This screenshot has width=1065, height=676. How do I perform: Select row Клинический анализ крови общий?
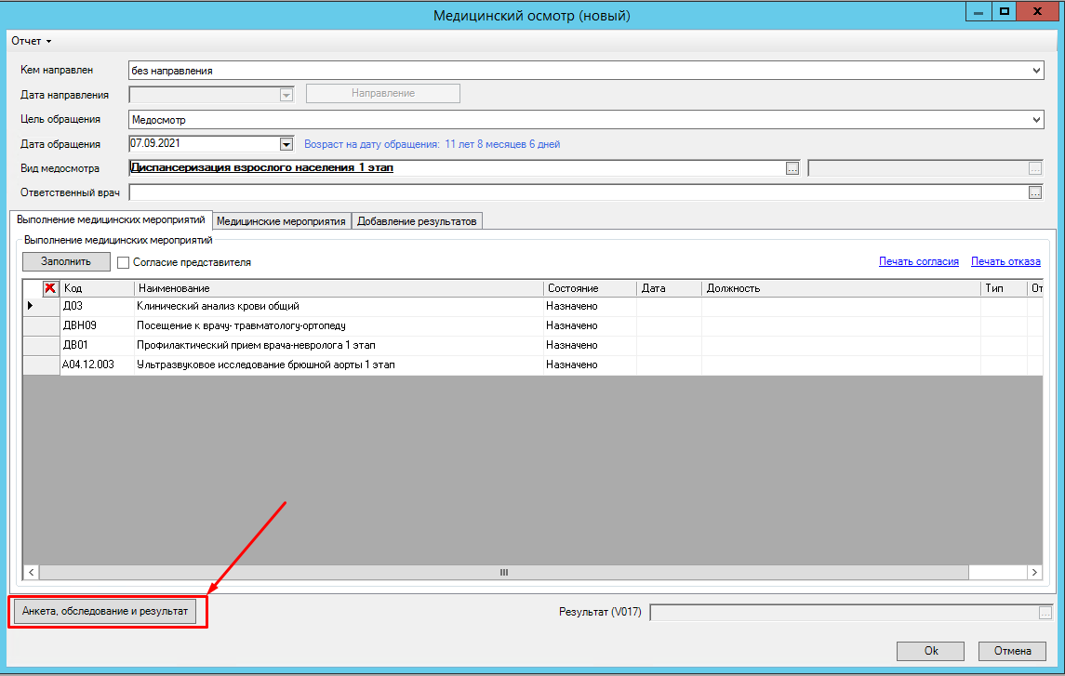click(532, 306)
